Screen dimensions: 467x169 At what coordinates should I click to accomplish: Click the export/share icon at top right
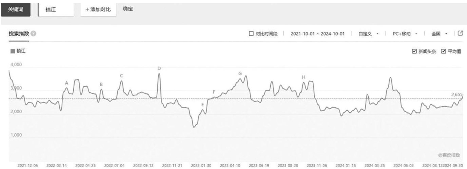click(460, 33)
